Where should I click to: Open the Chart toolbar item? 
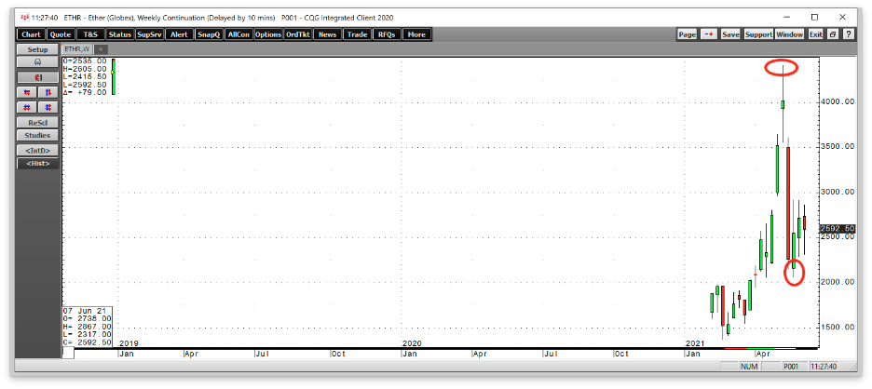(x=31, y=34)
